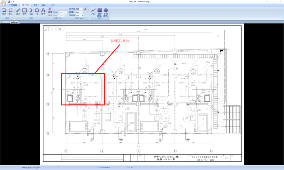The image size is (284, 170).
Task: Click the 文字スタイル group label
Action: point(79,19)
